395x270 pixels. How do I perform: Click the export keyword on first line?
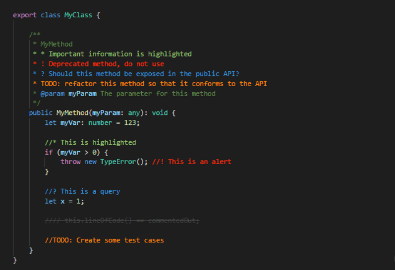(25, 15)
